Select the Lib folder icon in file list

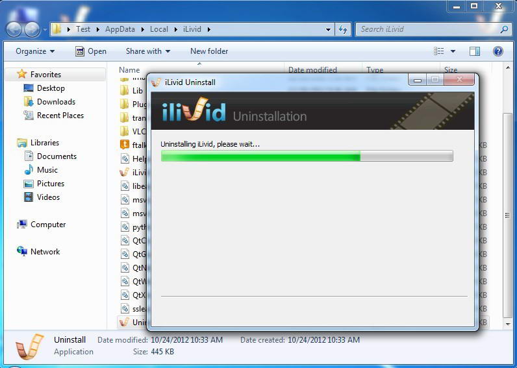point(124,91)
